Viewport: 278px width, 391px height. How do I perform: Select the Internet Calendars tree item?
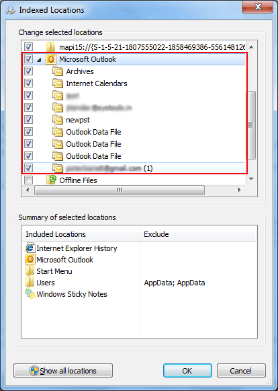coord(97,83)
